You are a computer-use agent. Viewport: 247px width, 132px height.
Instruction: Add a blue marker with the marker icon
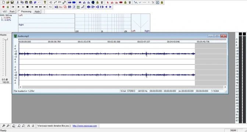80,2
